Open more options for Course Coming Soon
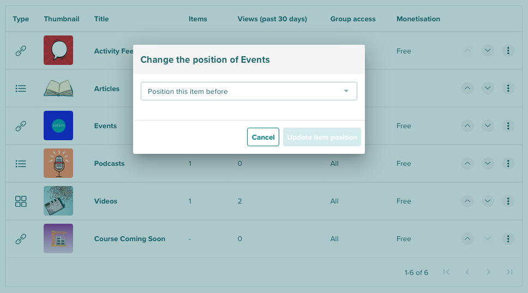The width and height of the screenshot is (528, 293). click(508, 239)
